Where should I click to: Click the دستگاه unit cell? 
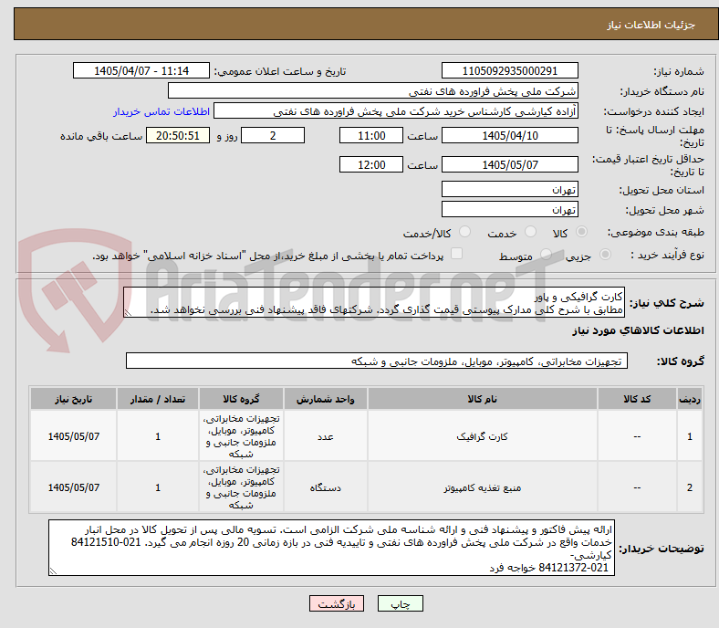point(325,487)
